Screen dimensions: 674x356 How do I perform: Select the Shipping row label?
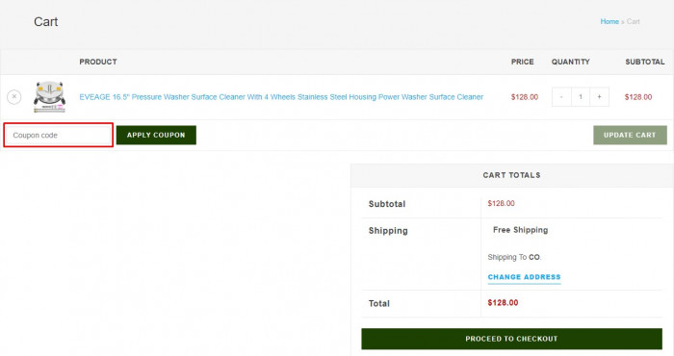[388, 231]
